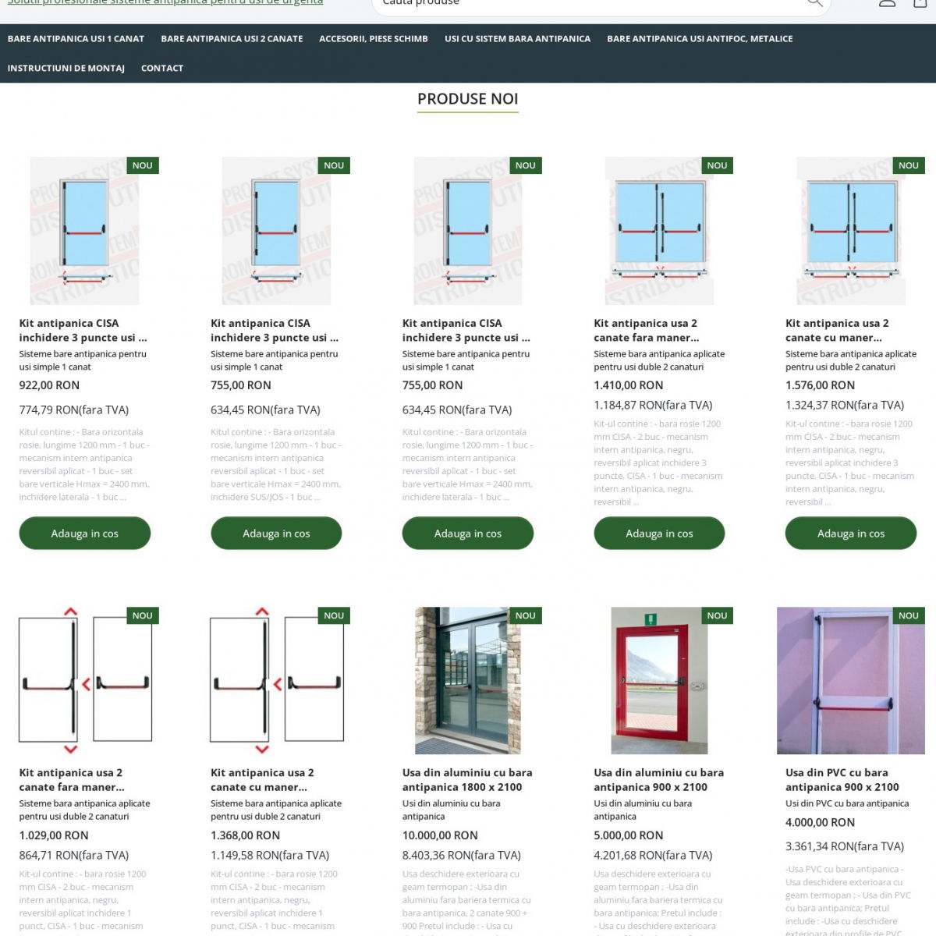Viewport: 936px width, 936px height.
Task: Open Usa din aluminiu 900 x 2100 title
Action: tap(659, 780)
